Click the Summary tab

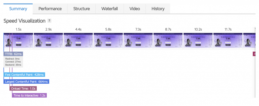click(18, 9)
